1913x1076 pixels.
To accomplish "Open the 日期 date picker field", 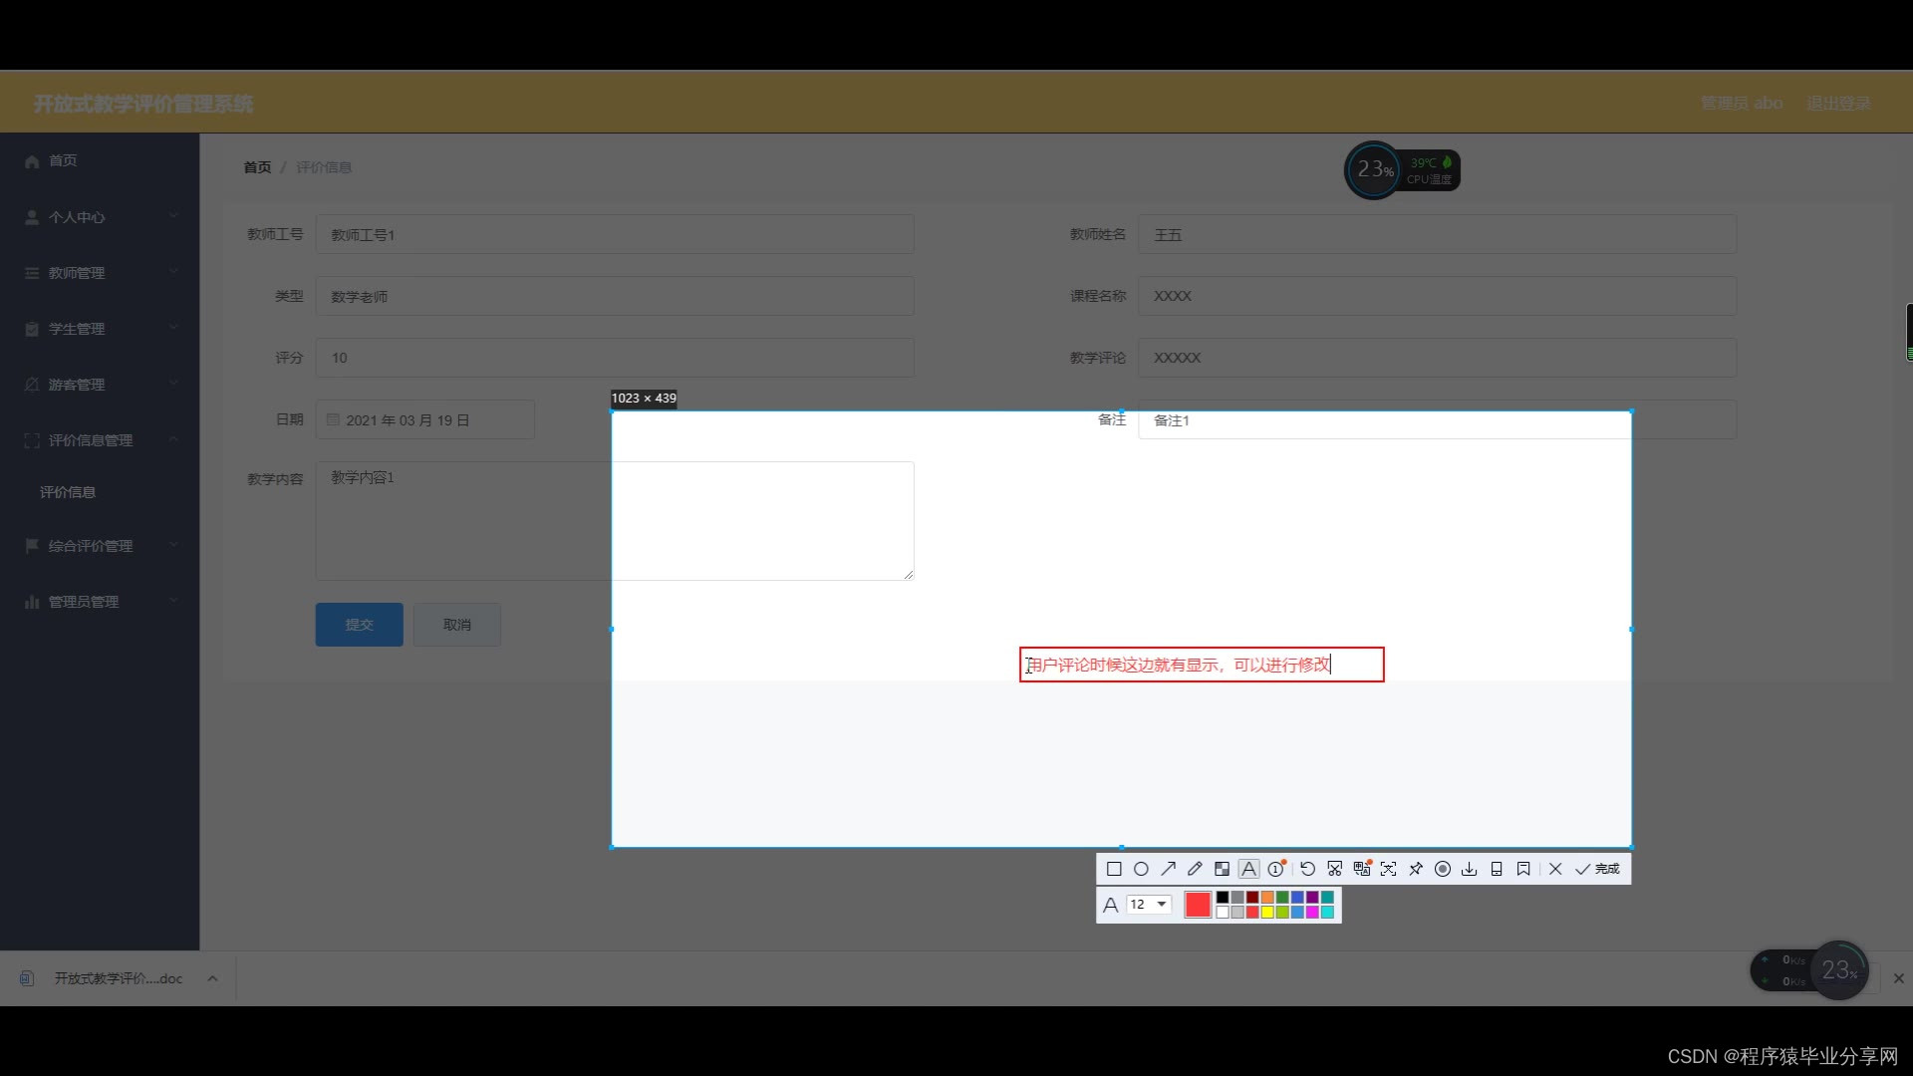I will pyautogui.click(x=425, y=419).
